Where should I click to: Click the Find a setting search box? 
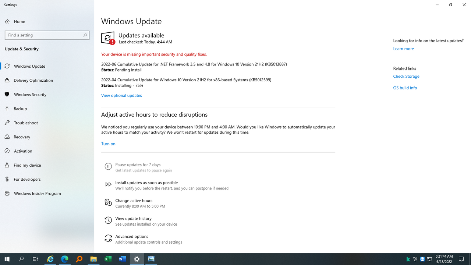click(47, 35)
